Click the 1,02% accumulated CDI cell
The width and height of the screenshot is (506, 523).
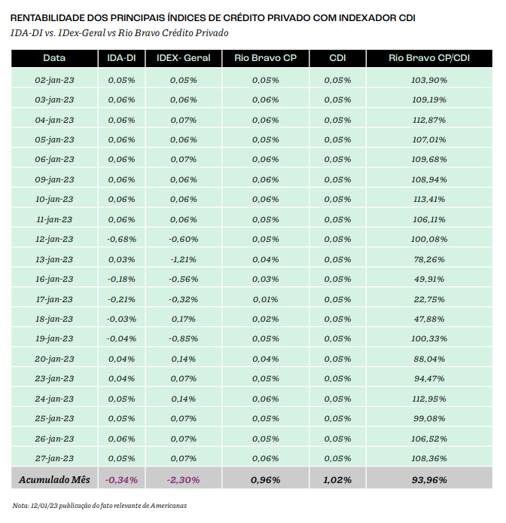pos(337,479)
